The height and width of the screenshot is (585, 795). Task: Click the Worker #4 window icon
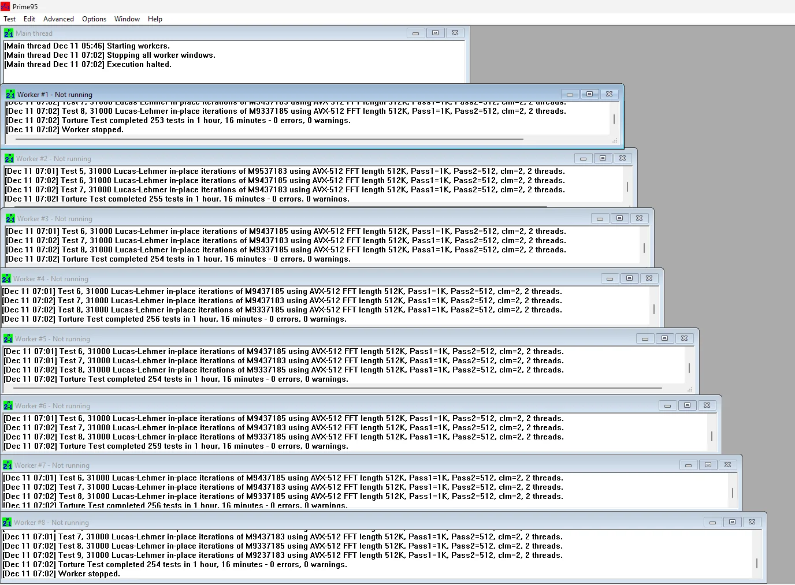tap(6, 278)
